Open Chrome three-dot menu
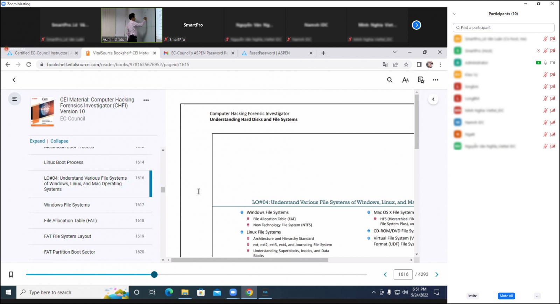 (440, 64)
